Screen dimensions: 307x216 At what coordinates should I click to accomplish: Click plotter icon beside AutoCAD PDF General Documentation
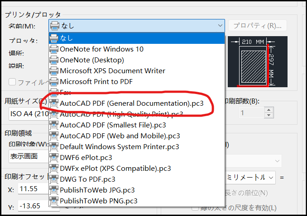point(54,103)
